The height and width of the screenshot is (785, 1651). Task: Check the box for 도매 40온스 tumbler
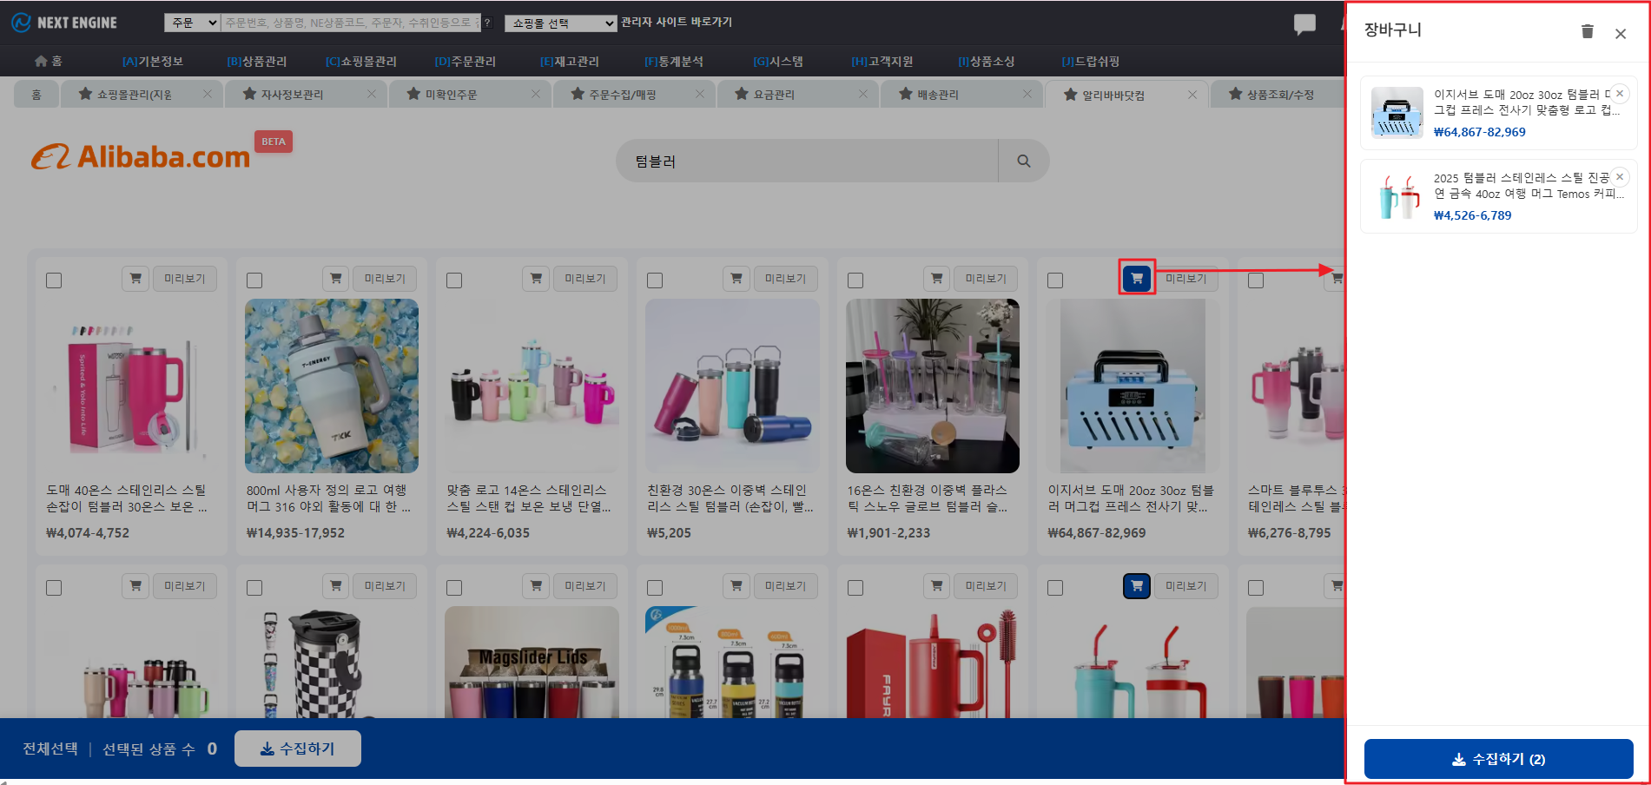point(54,280)
